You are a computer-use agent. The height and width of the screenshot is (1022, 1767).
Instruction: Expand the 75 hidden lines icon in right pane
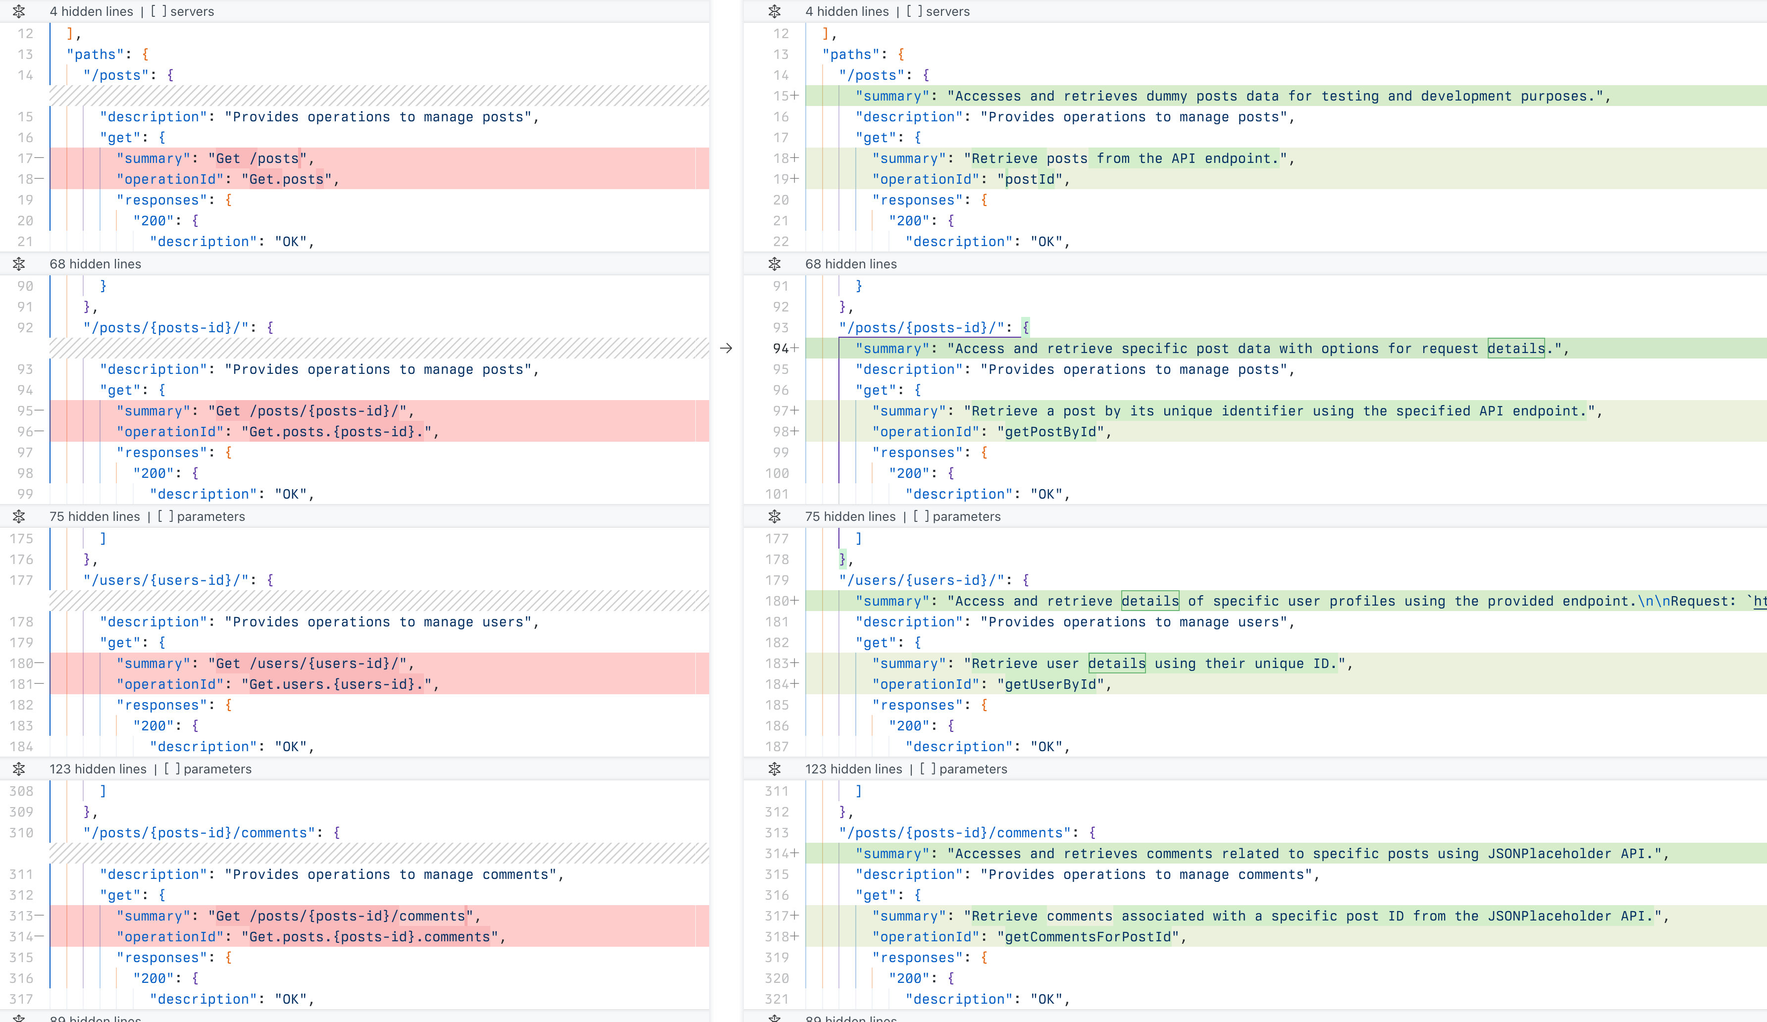coord(775,516)
